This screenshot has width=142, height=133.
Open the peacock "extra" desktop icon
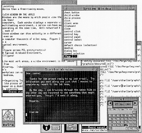click(x=8, y=118)
